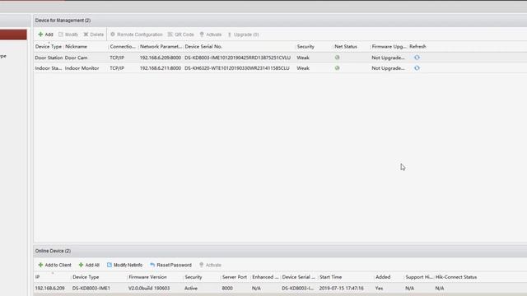Sort online devices by IP column
Image resolution: width=527 pixels, height=296 pixels.
(38, 277)
